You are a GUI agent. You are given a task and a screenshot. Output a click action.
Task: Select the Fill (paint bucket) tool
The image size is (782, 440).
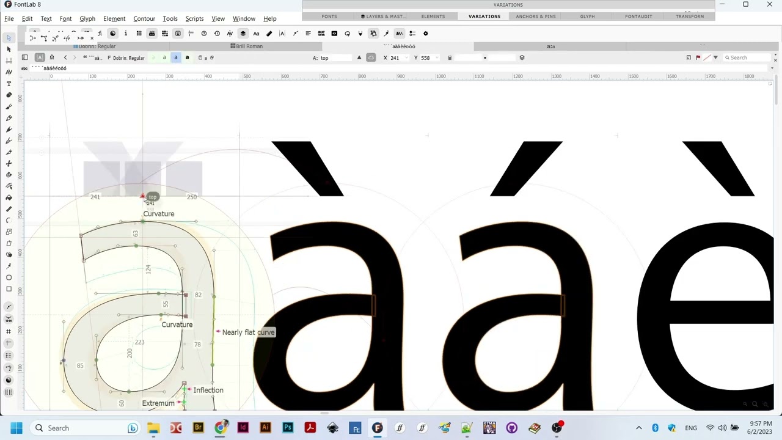tap(9, 197)
